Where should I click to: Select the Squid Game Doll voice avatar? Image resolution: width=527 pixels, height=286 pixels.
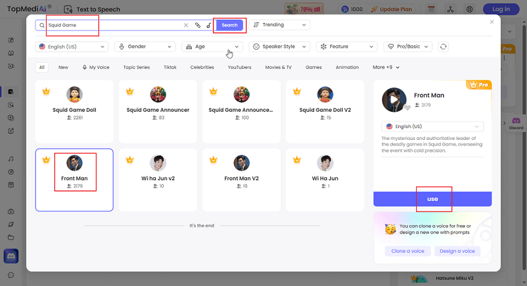(x=74, y=95)
